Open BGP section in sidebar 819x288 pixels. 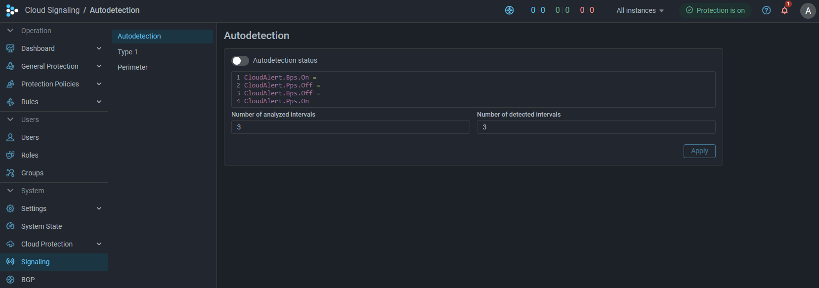pyautogui.click(x=28, y=280)
